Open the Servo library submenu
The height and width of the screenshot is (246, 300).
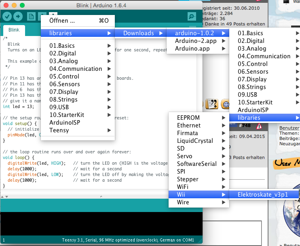[x=199, y=156]
